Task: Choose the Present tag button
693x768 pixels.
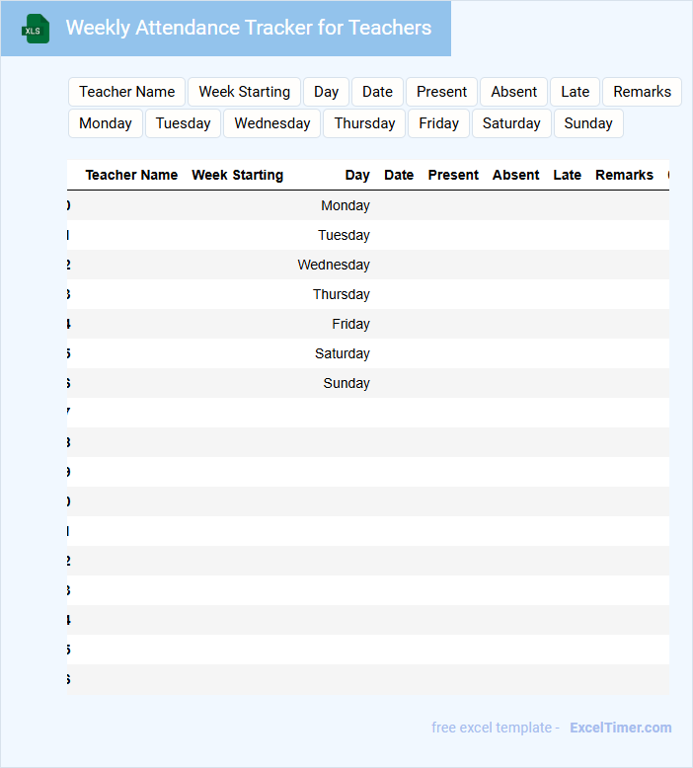Action: click(441, 92)
